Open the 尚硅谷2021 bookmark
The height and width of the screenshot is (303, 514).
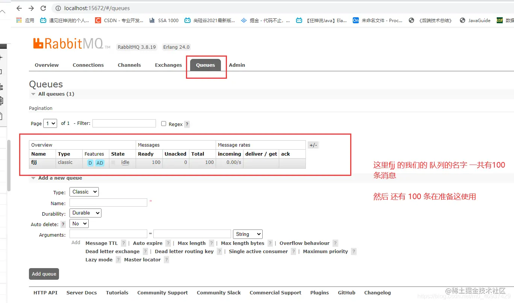click(x=210, y=21)
